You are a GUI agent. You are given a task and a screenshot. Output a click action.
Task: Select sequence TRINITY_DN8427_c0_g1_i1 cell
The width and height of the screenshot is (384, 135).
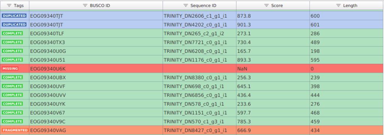coord(199,130)
